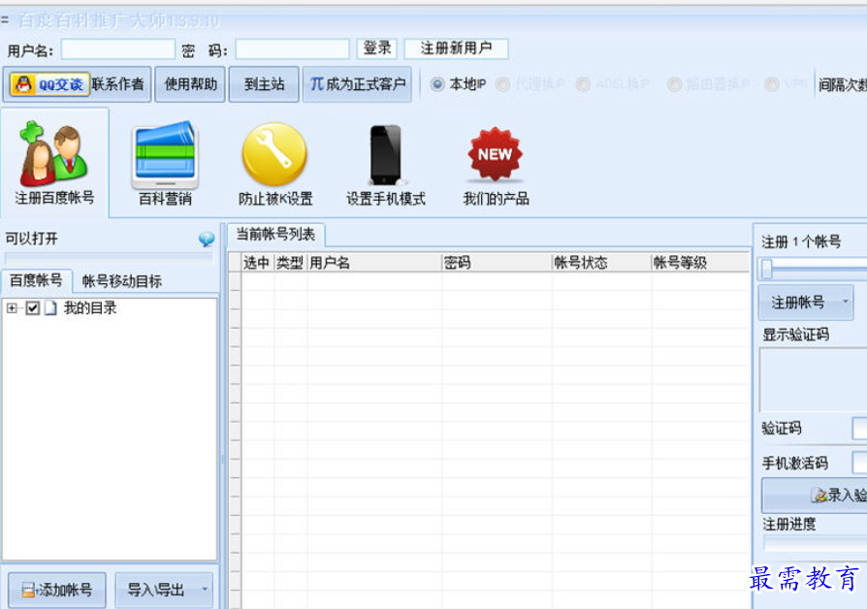Click the QQ交谈 penguin button

click(49, 84)
